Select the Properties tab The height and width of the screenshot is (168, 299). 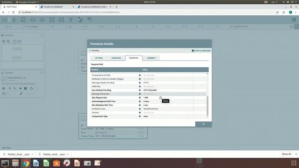click(134, 58)
